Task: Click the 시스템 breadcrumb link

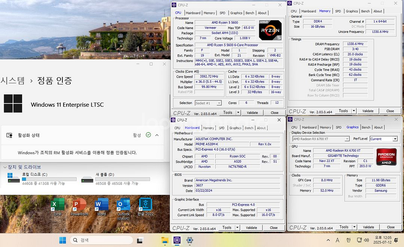Action: tap(12, 81)
